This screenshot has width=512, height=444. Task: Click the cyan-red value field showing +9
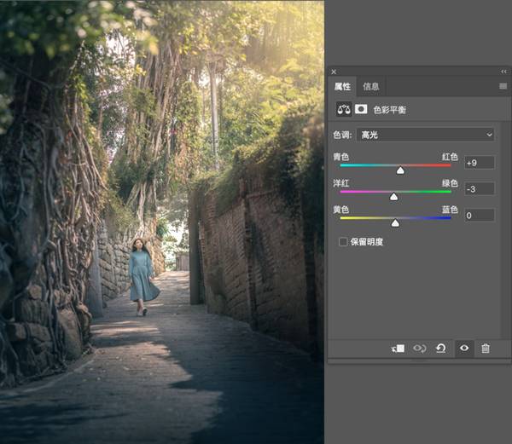[479, 163]
